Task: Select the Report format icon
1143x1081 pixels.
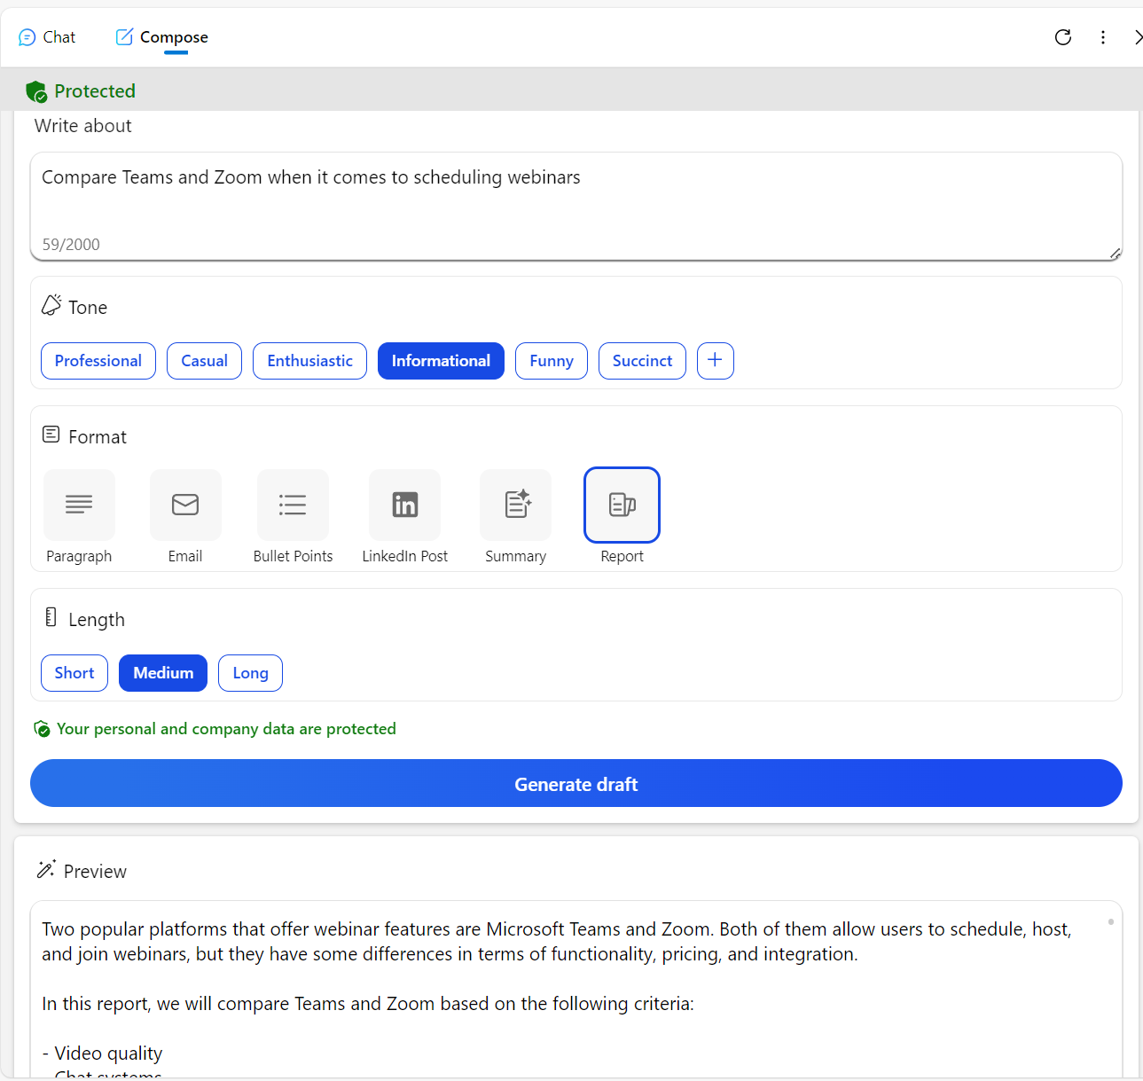Action: point(622,505)
